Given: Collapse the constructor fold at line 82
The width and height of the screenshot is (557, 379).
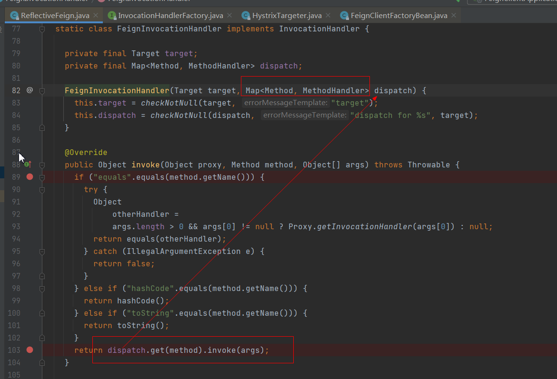Looking at the screenshot, I should (x=42, y=91).
